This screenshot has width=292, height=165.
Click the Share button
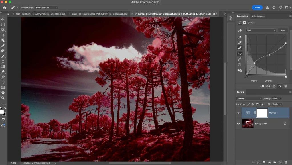[x=257, y=7]
